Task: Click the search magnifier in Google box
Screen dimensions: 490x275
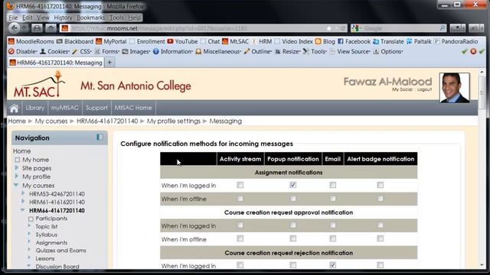Action: (443, 28)
